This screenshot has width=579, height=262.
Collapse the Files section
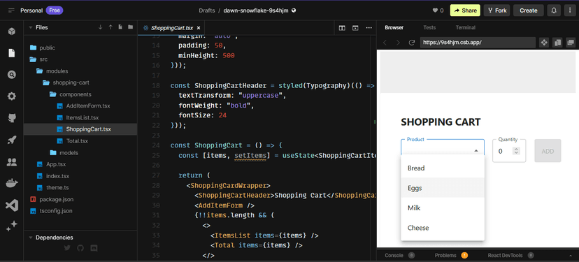tap(30, 27)
